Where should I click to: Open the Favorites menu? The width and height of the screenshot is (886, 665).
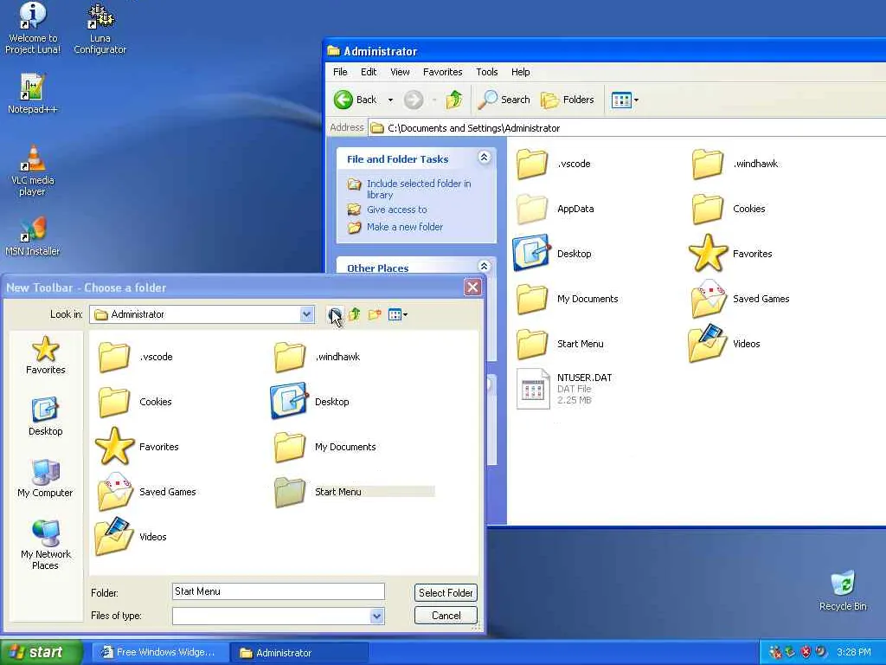point(442,72)
